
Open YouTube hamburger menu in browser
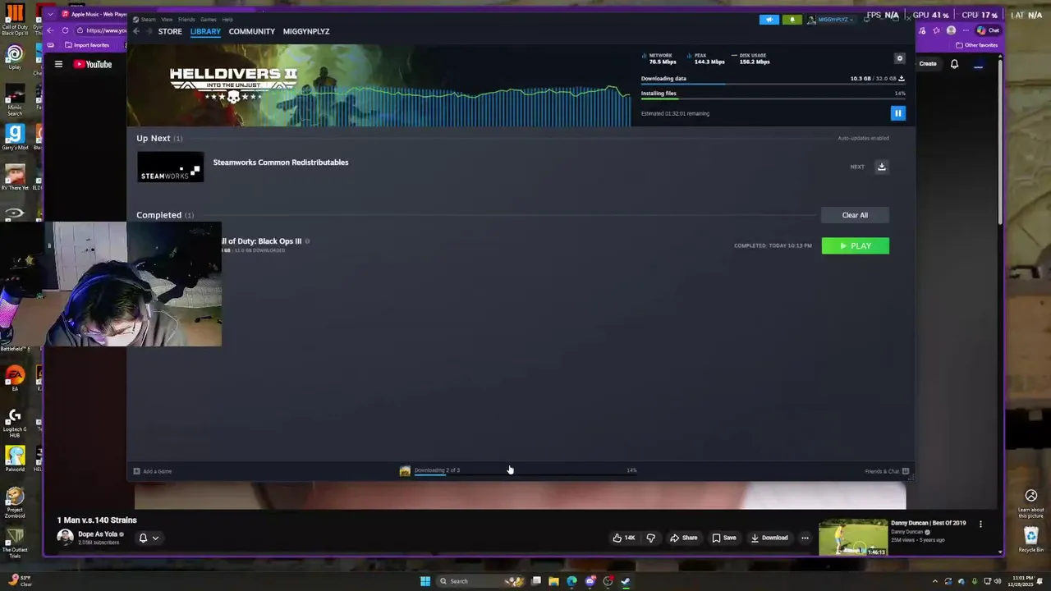point(58,64)
